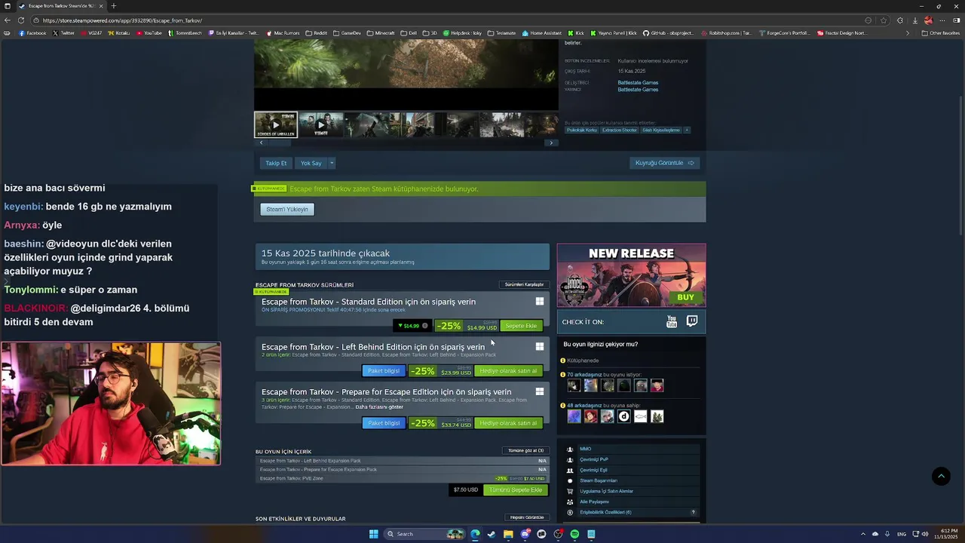Open YouTube link in Check It On banner
This screenshot has height=543, width=965.
[672, 322]
